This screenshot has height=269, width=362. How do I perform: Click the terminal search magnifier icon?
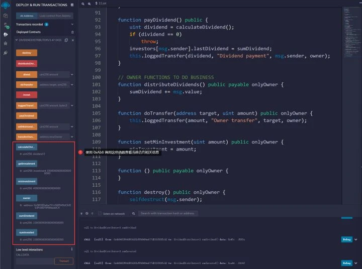point(133,213)
